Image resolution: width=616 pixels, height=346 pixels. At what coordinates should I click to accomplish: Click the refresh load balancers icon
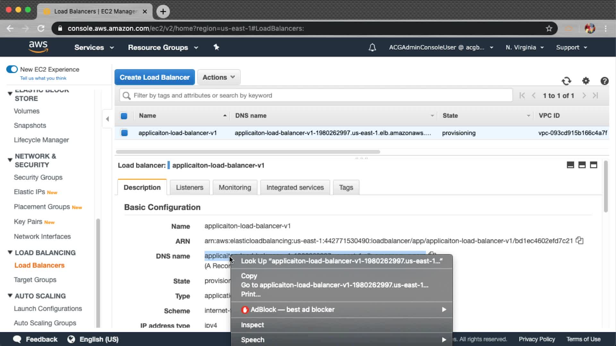coord(566,81)
